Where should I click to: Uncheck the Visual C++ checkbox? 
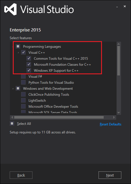coord(23,52)
